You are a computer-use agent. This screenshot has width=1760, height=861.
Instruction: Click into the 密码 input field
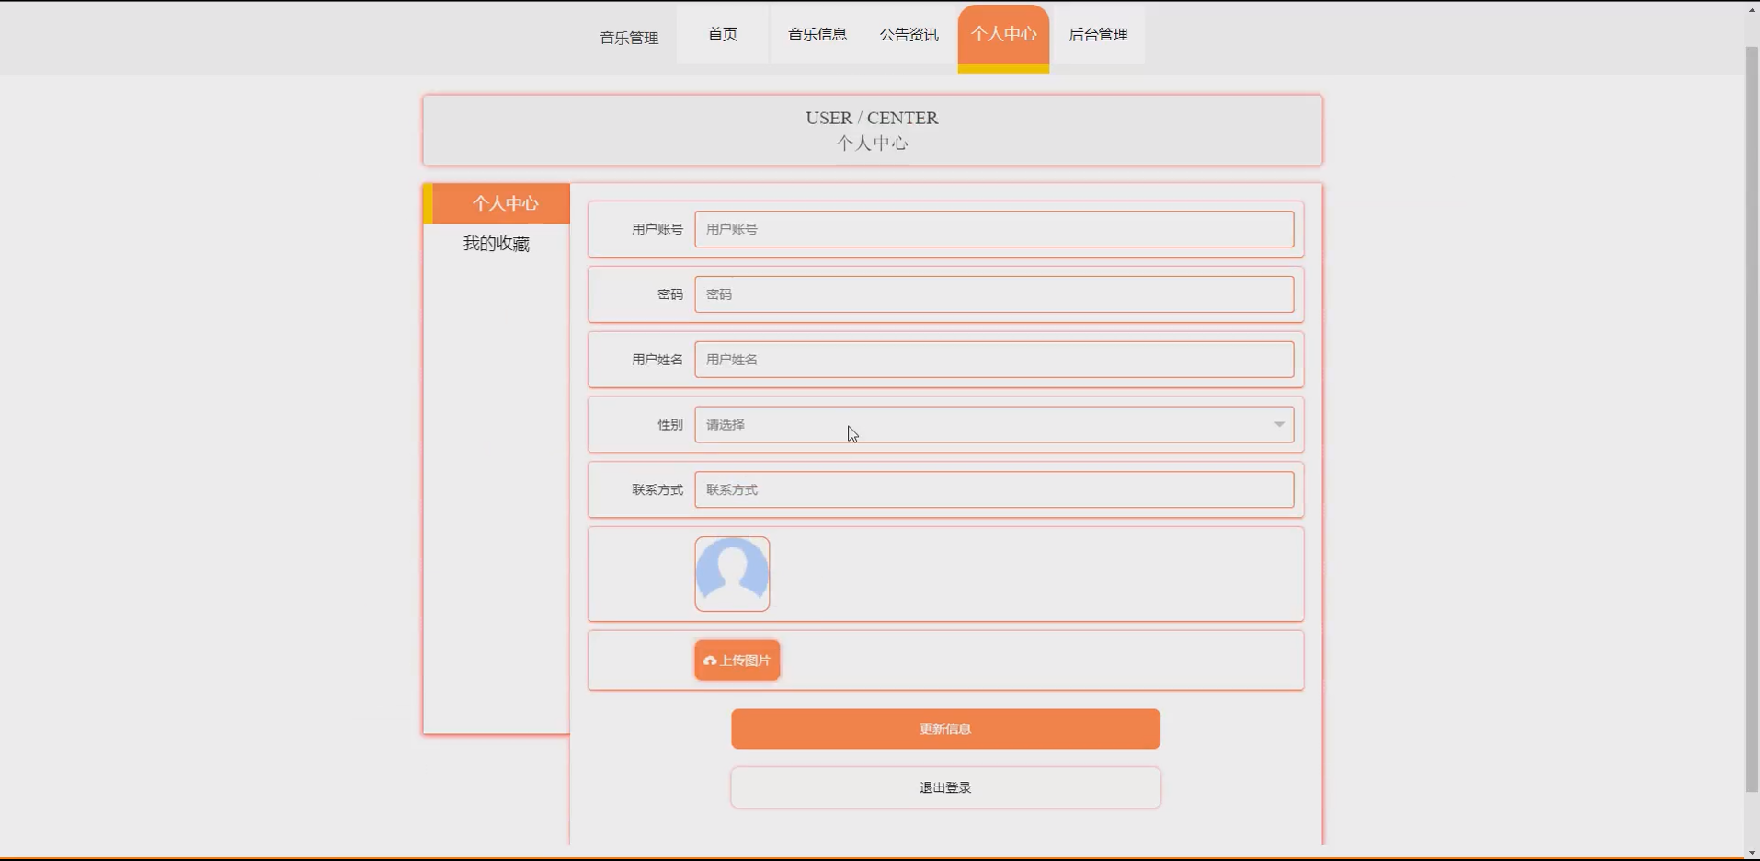(x=994, y=294)
